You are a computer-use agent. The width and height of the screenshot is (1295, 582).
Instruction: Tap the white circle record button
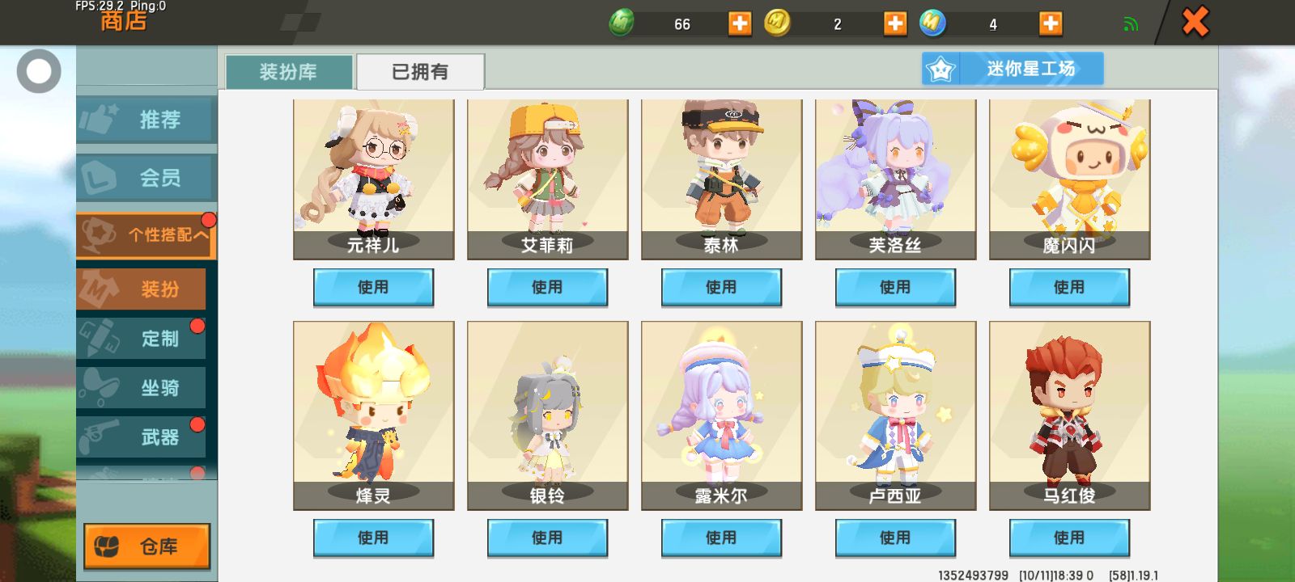point(39,71)
